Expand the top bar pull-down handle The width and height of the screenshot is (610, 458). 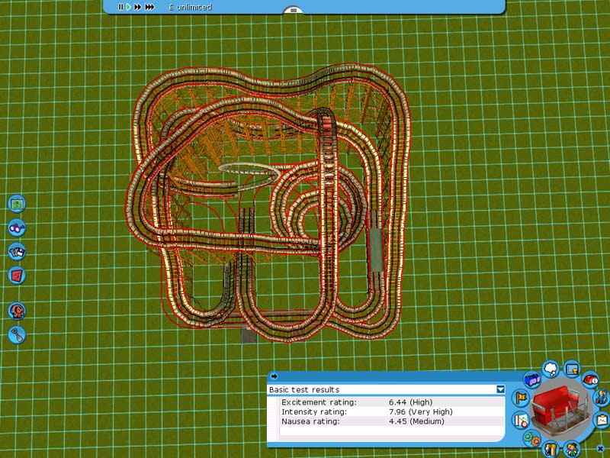294,10
